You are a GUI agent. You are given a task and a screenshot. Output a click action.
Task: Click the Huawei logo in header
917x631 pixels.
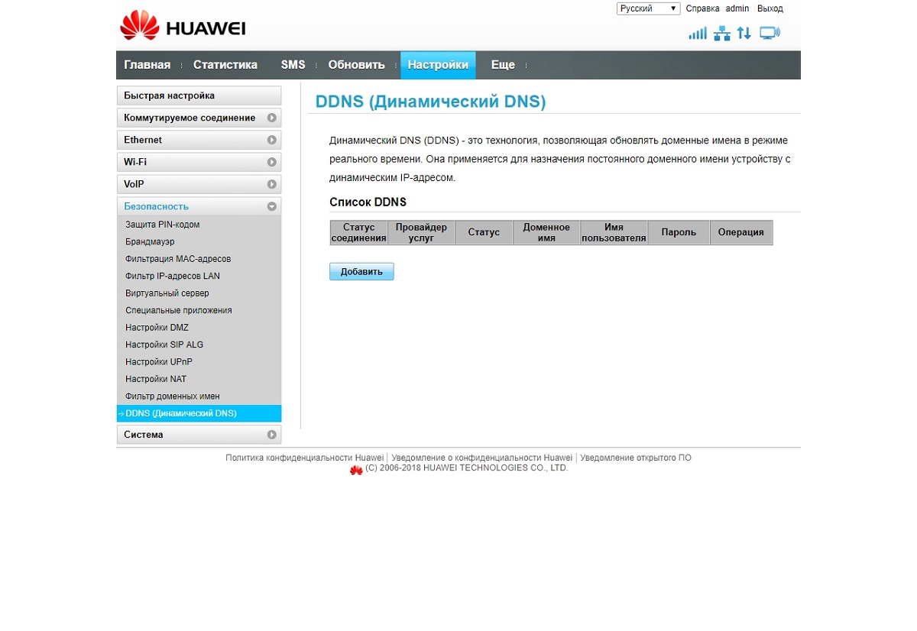pyautogui.click(x=183, y=26)
